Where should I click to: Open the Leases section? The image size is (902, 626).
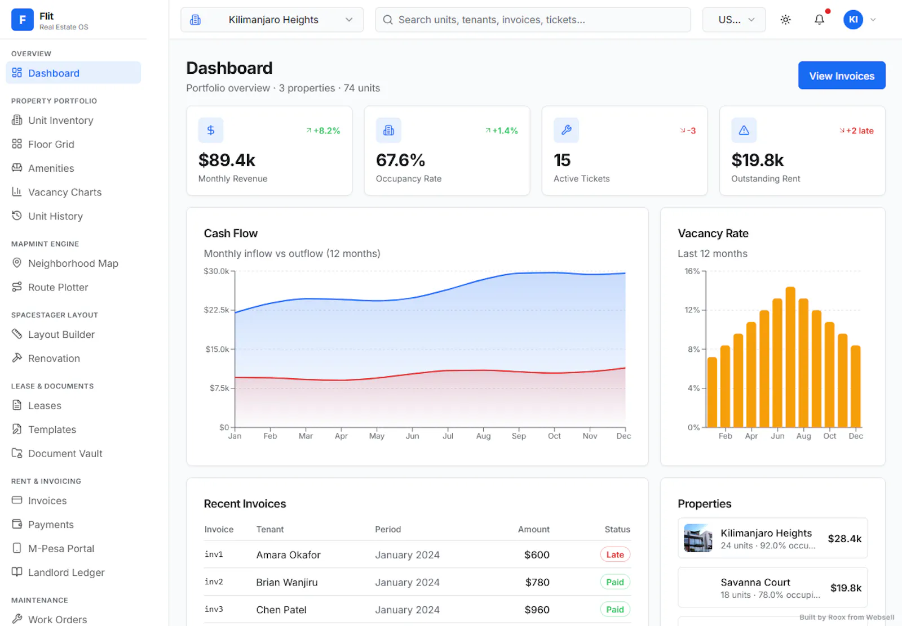pos(73,405)
